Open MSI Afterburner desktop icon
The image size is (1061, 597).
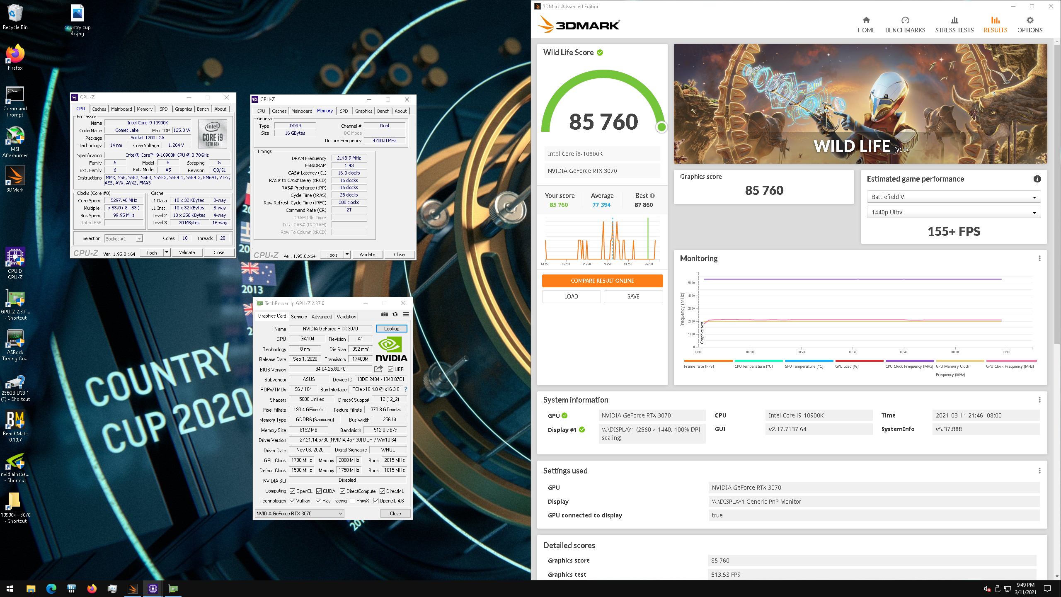(x=15, y=142)
